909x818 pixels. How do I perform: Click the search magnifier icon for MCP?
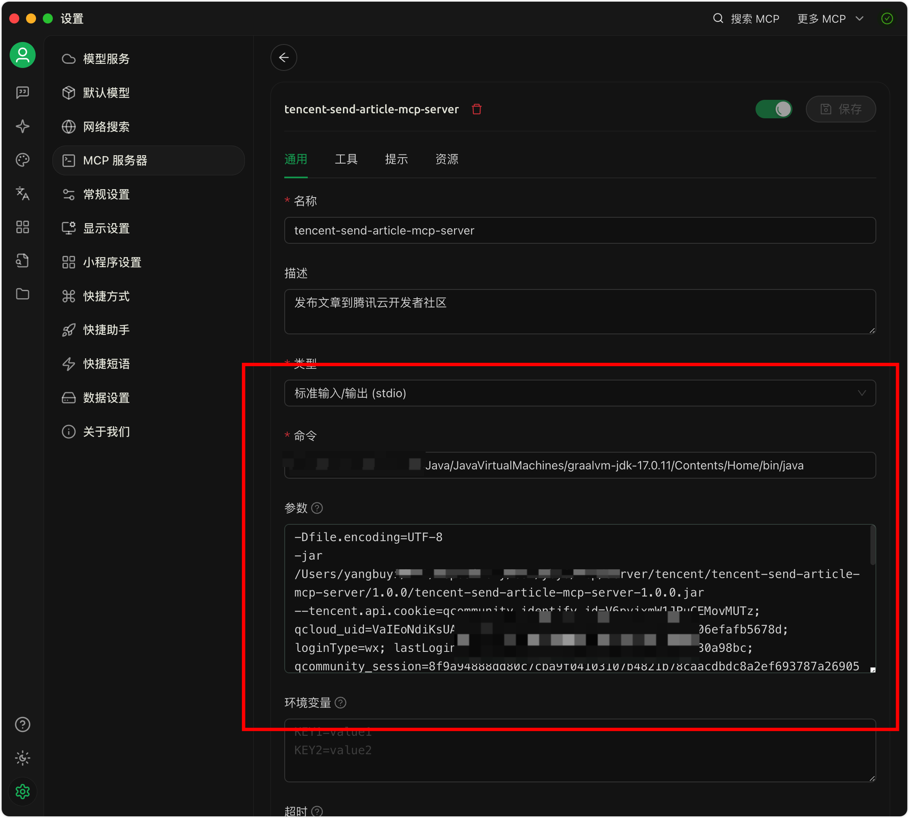coord(718,18)
